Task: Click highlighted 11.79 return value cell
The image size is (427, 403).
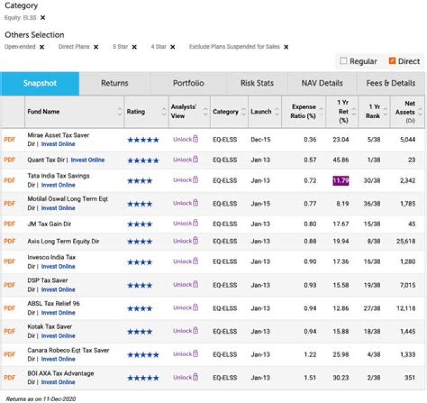Action: [x=340, y=180]
